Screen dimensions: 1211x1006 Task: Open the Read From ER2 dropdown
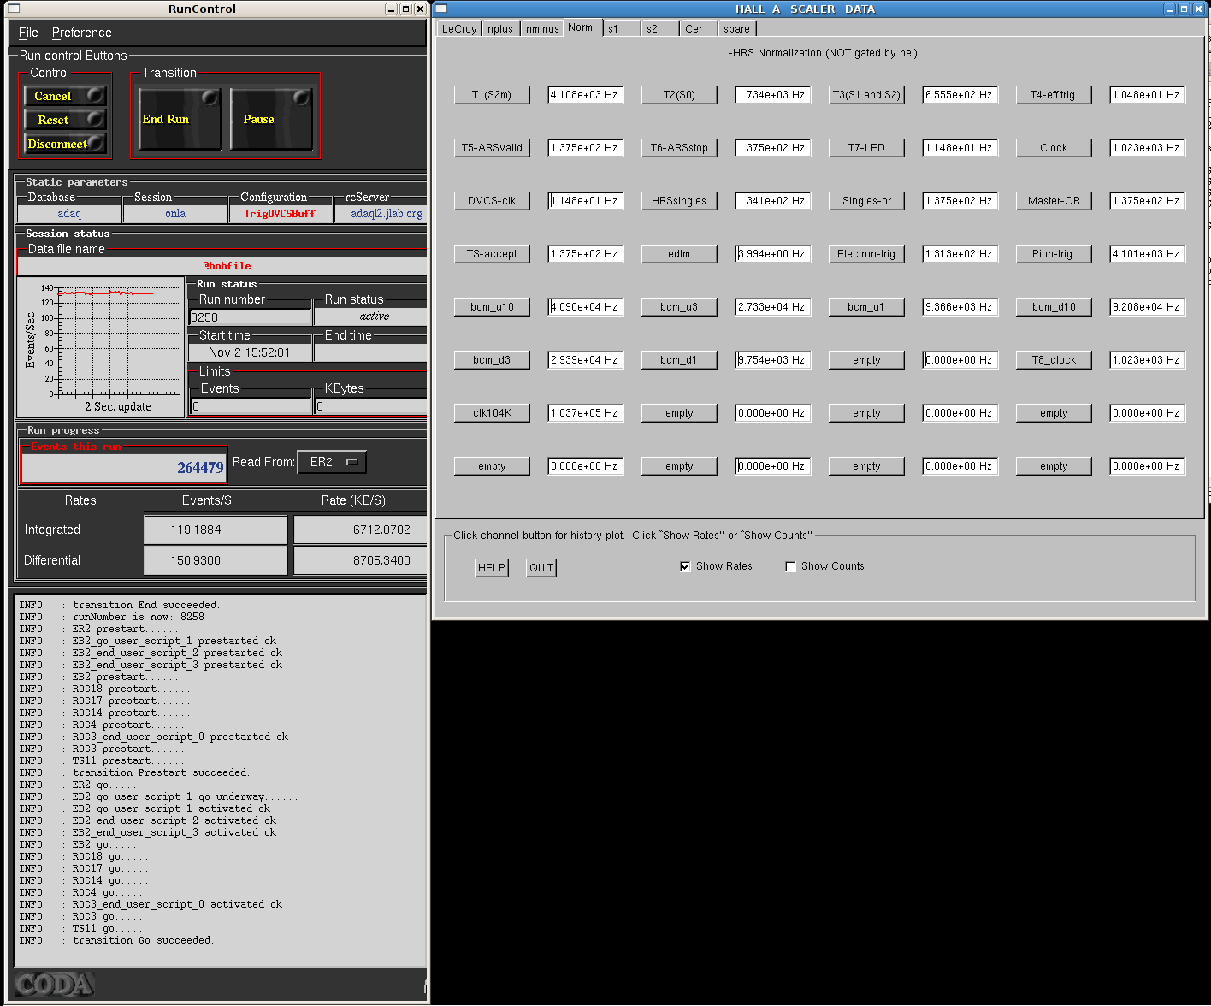click(332, 462)
